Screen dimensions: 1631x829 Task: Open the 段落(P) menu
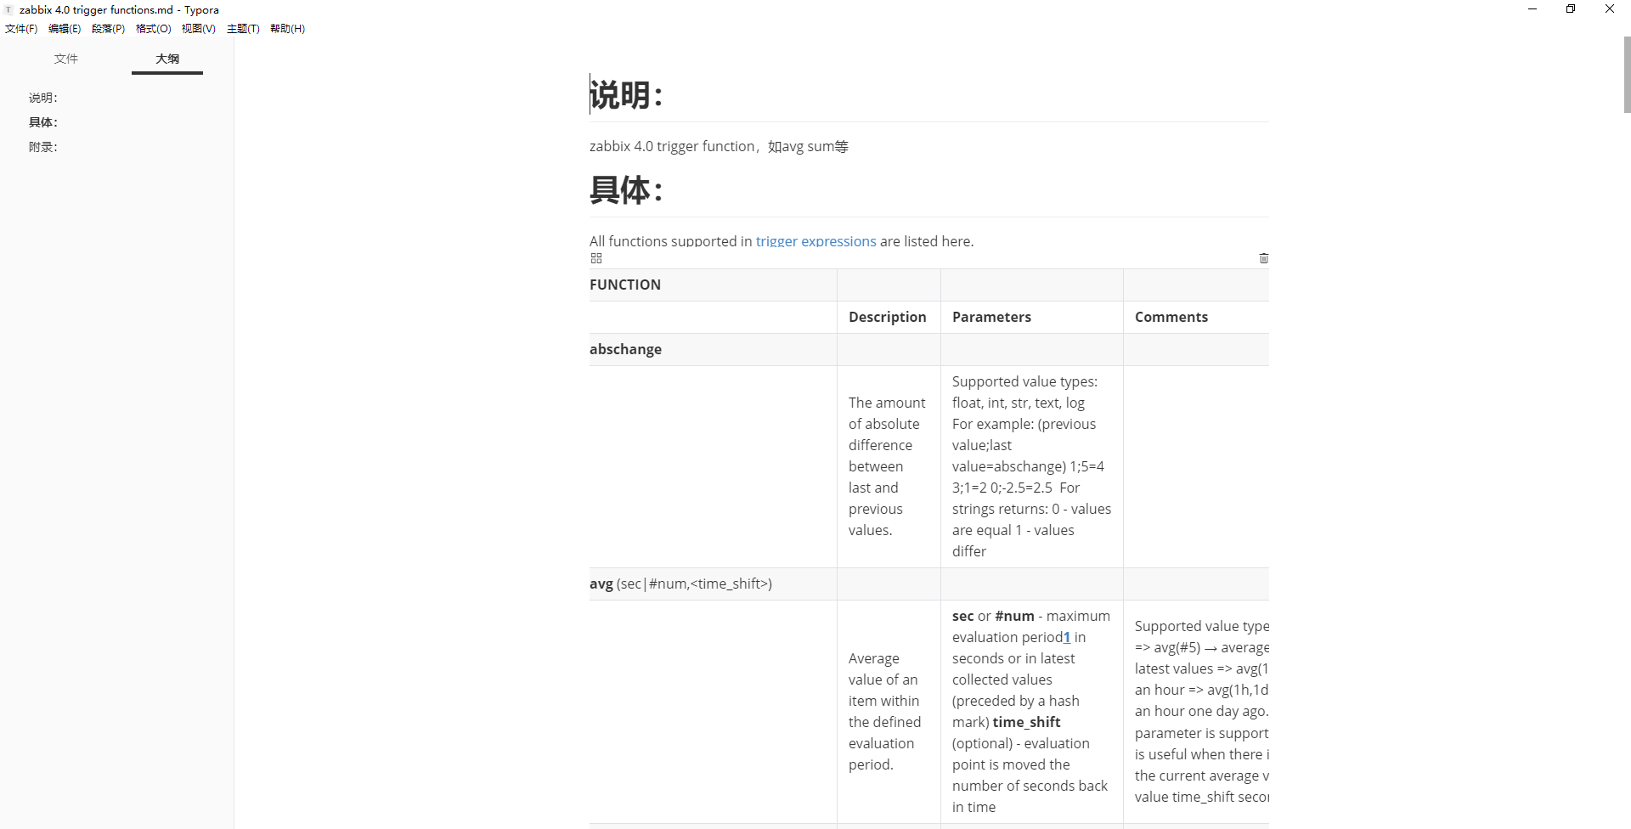tap(108, 29)
